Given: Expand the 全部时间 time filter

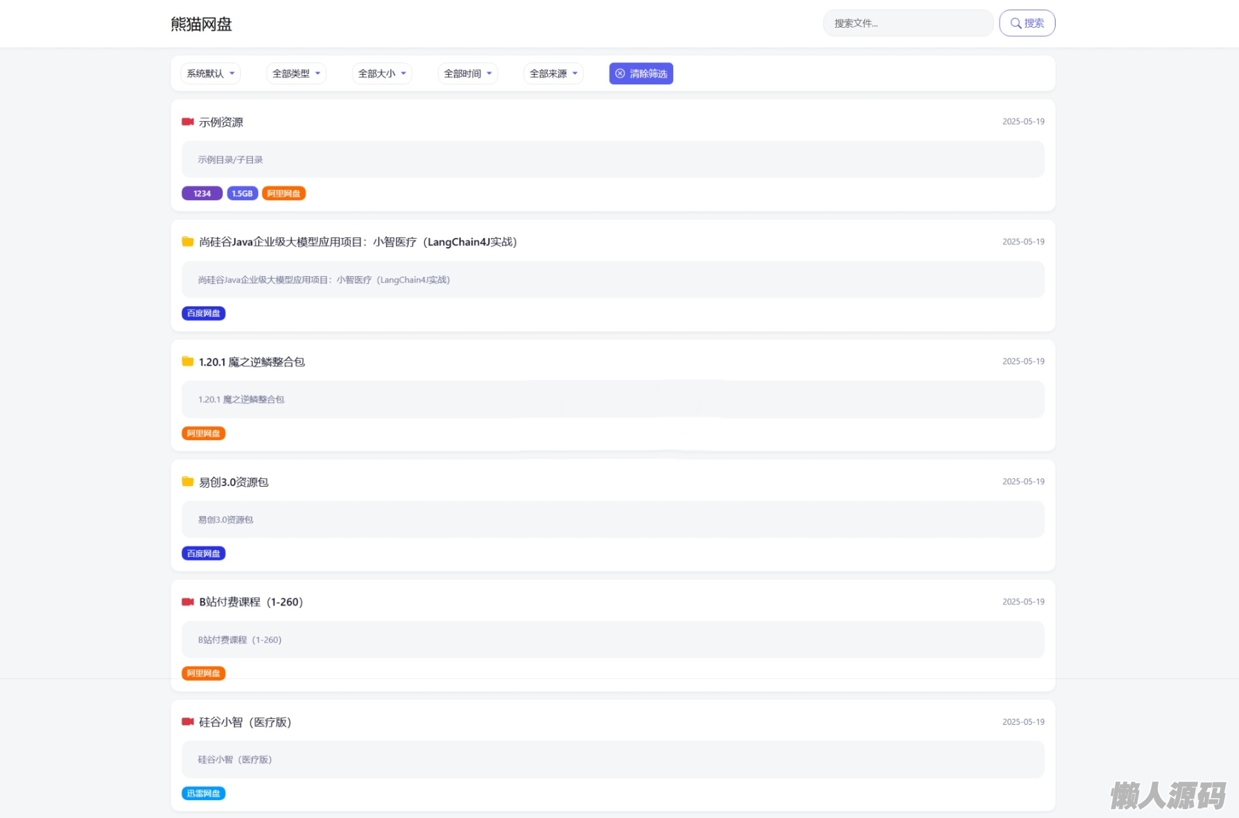Looking at the screenshot, I should click(467, 73).
